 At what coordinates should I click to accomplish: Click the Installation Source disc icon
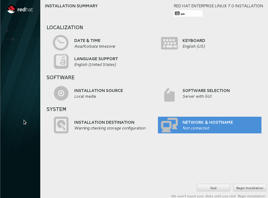pos(61,93)
